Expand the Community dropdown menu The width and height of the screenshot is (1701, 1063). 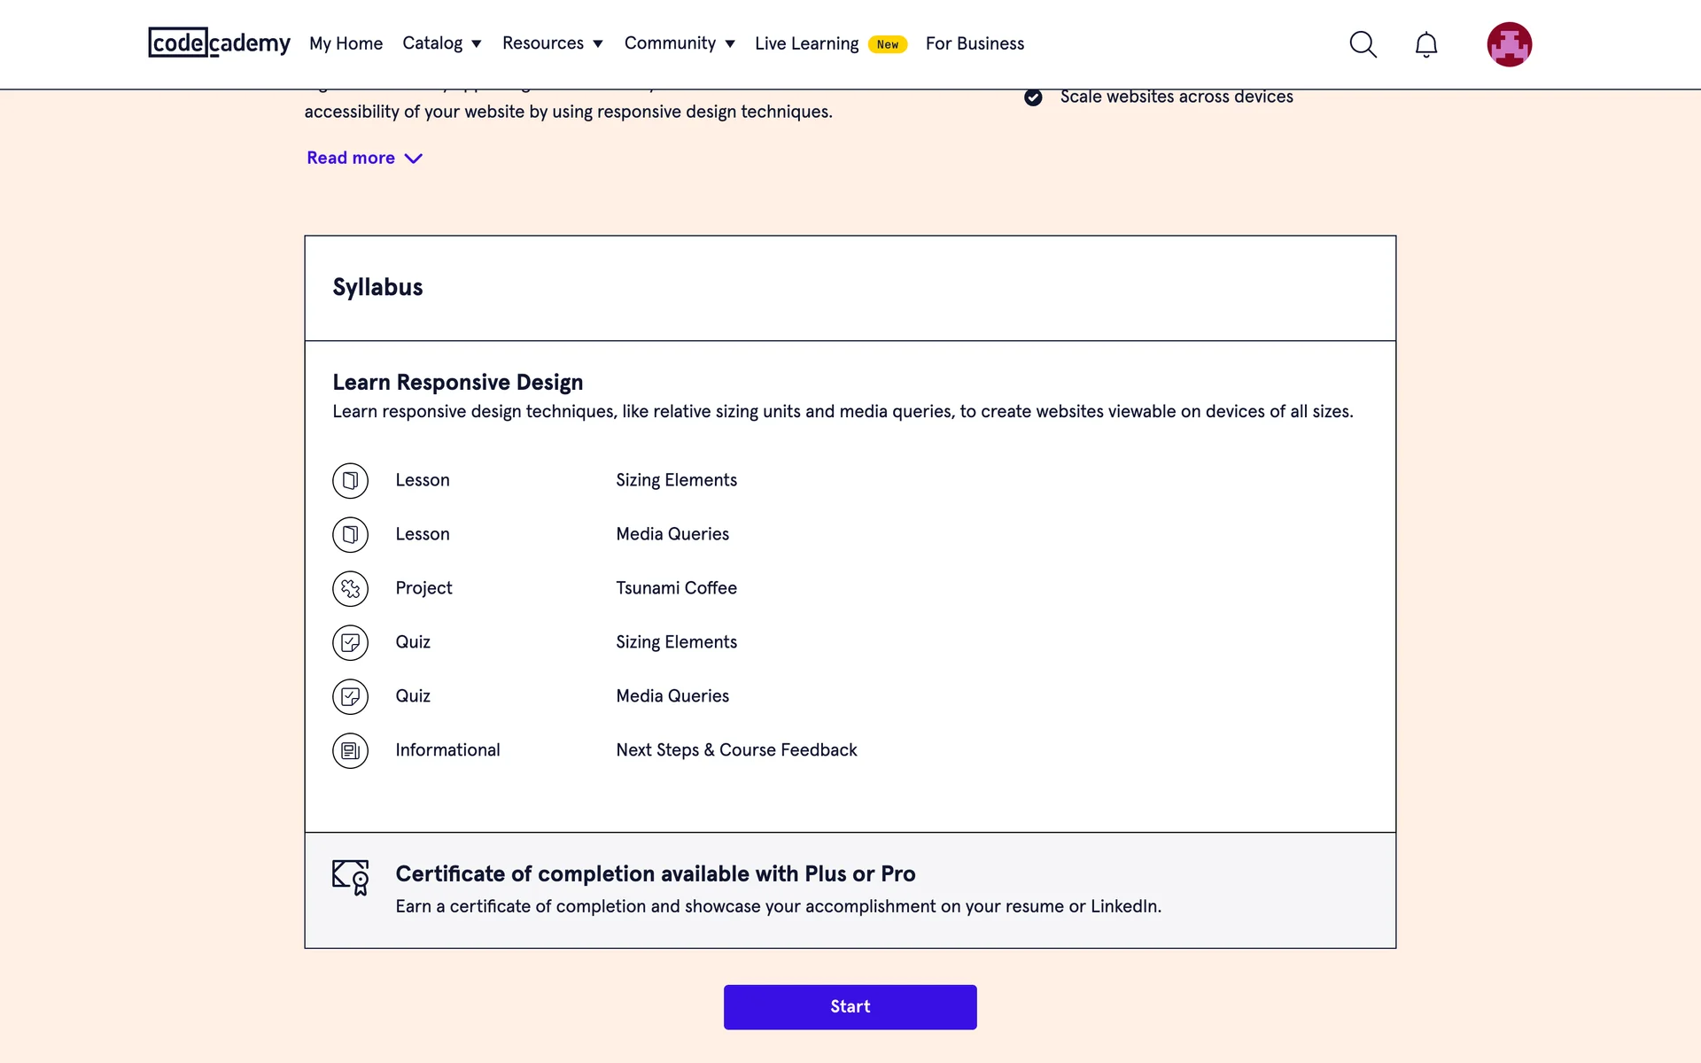pyautogui.click(x=679, y=43)
